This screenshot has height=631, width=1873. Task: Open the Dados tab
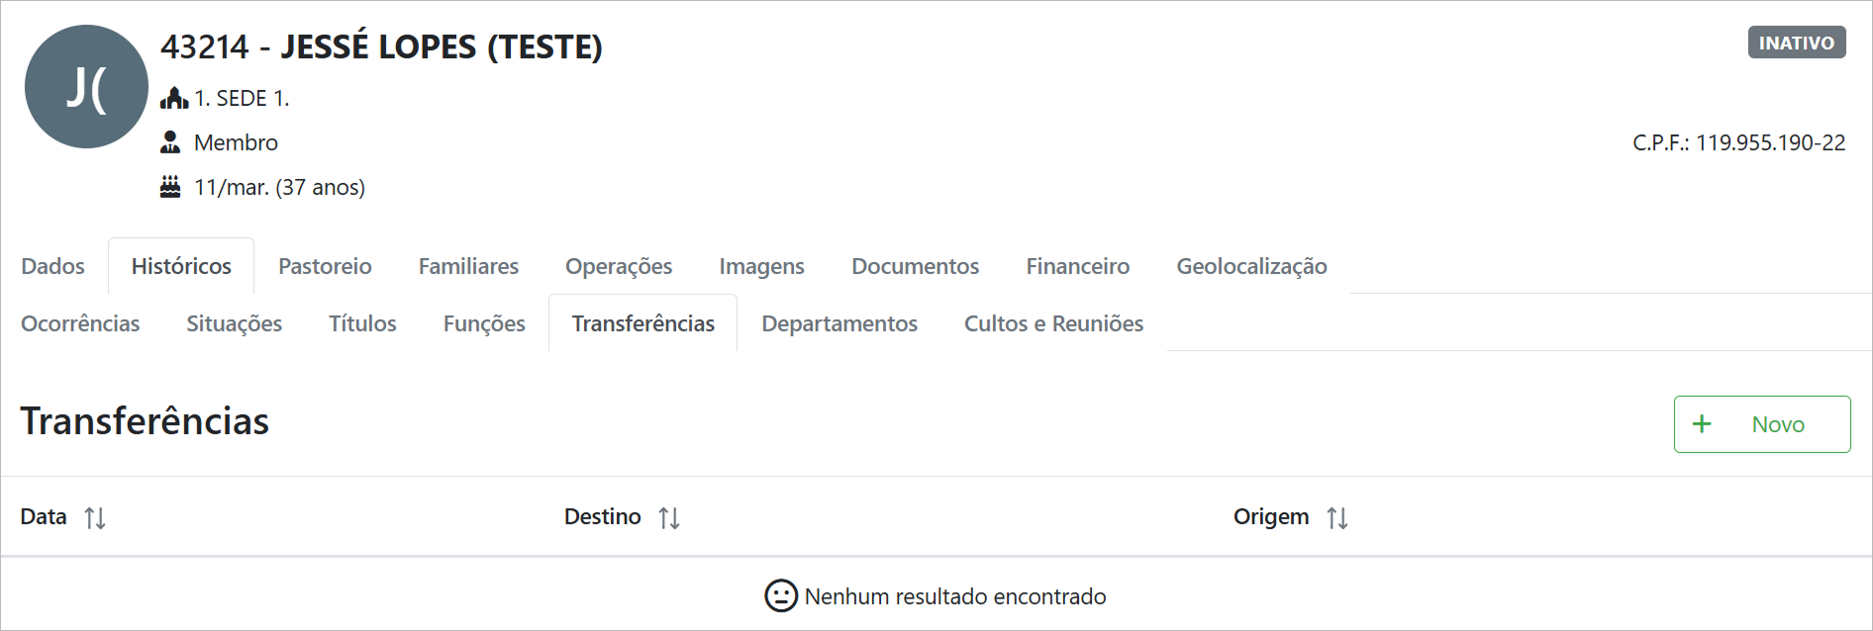pos(53,266)
